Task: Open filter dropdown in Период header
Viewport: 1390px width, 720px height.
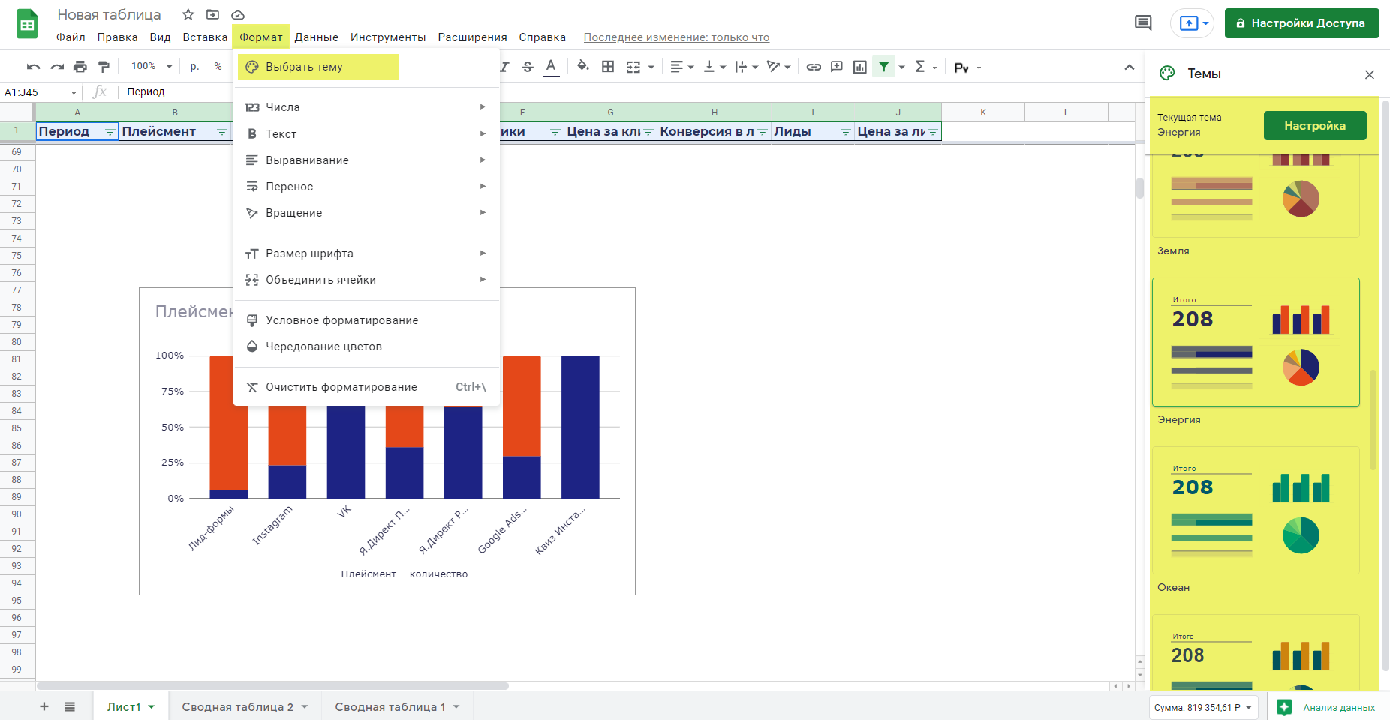Action: click(x=110, y=132)
